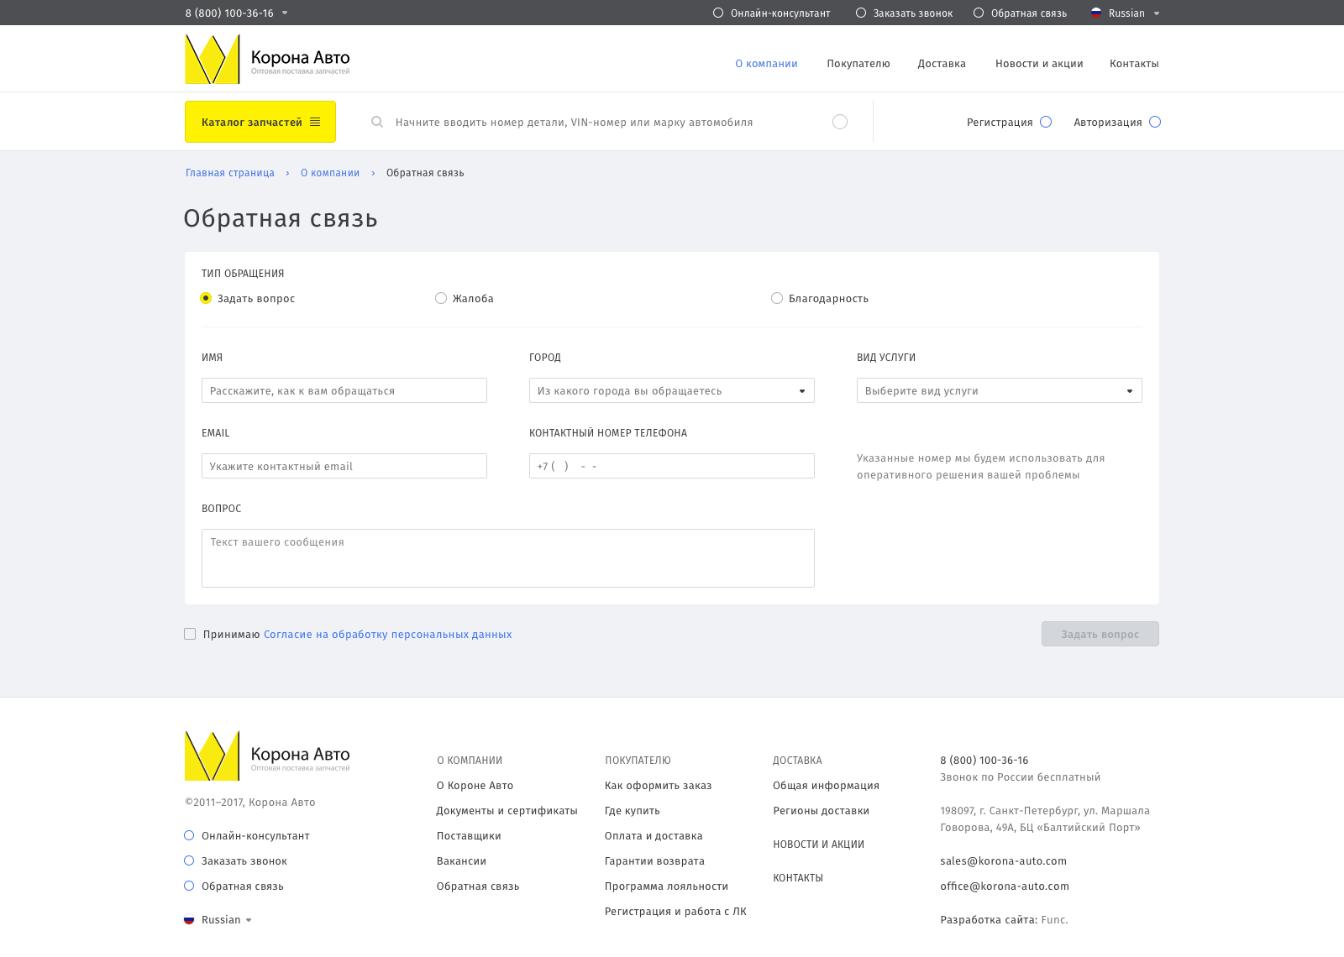Click the circle icon next to Авторизация

point(1155,122)
